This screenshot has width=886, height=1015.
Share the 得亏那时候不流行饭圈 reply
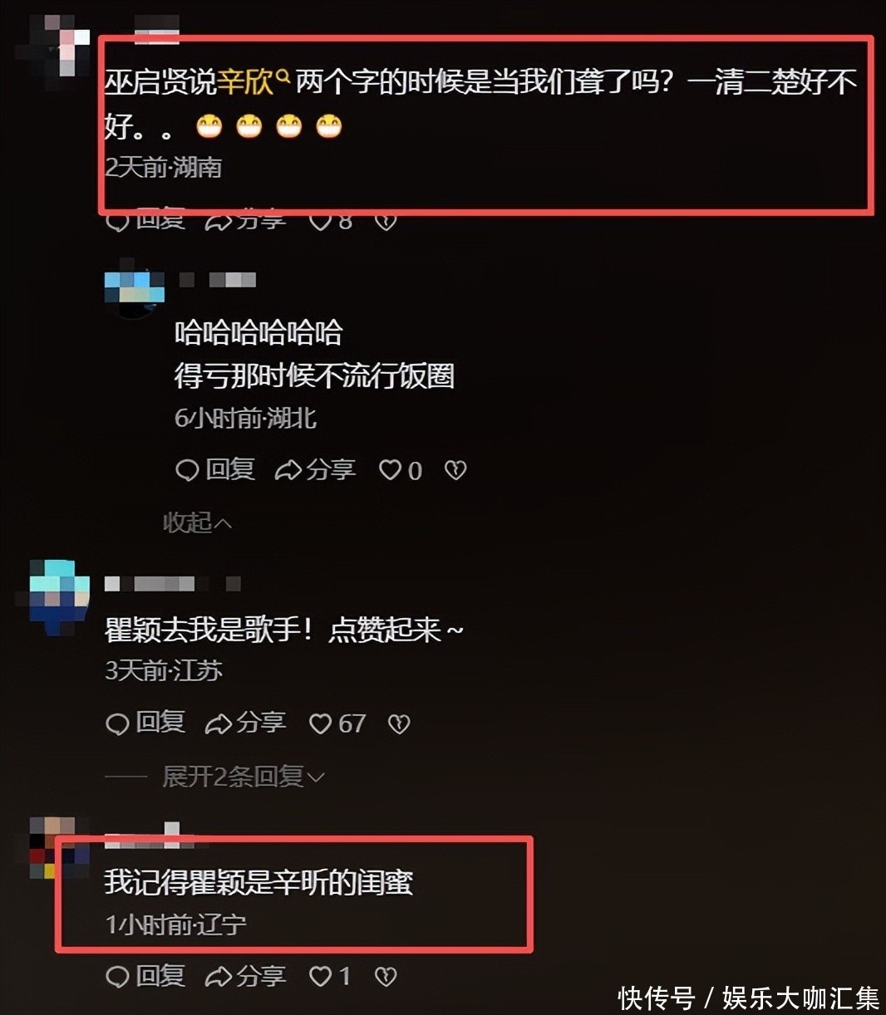315,470
